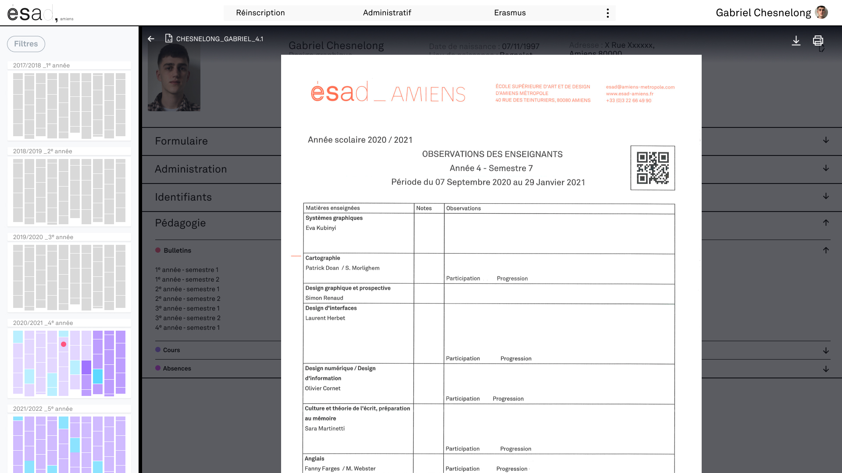The image size is (842, 473).
Task: Open the Identifiants section title
Action: click(183, 197)
